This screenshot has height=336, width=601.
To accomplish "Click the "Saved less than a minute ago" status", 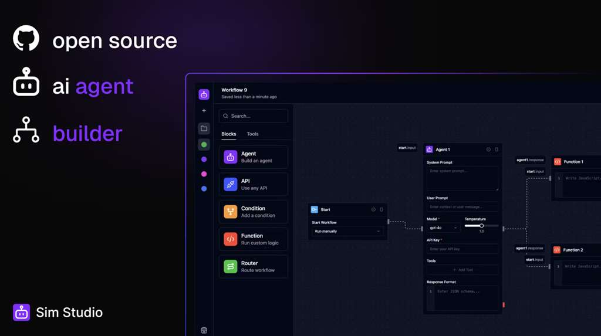I will (x=249, y=97).
